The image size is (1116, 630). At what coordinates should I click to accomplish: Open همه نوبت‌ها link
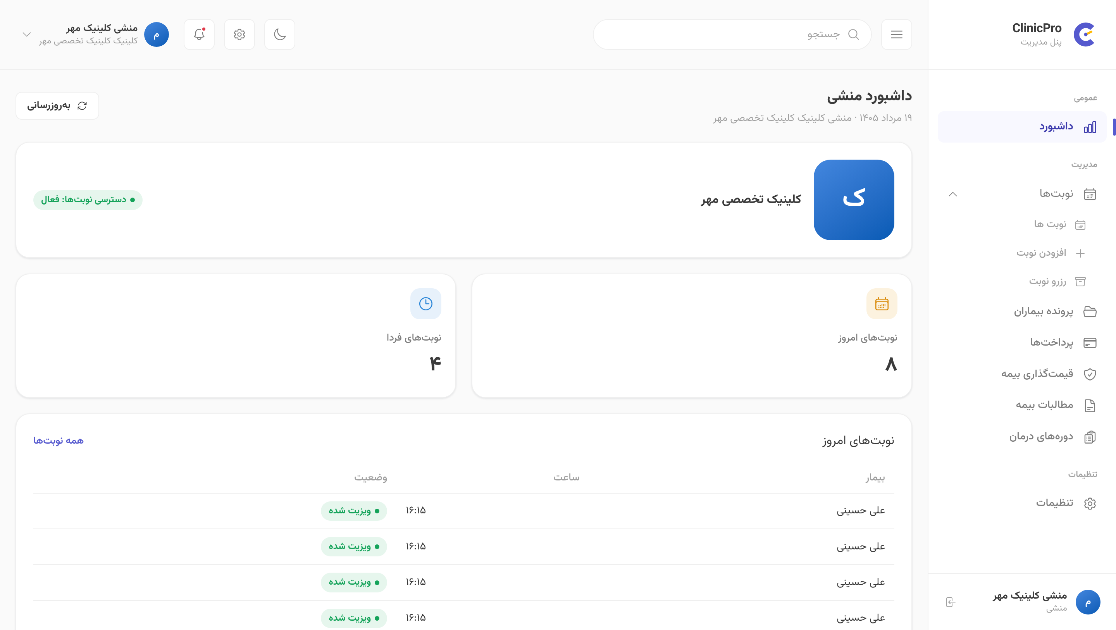coord(59,441)
